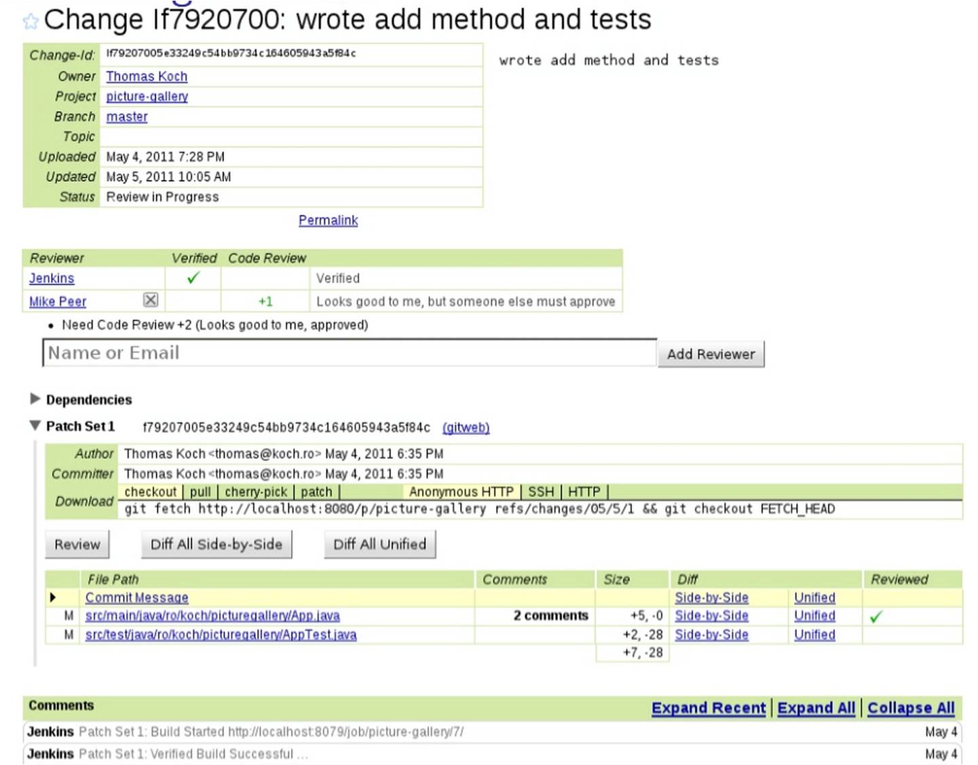The width and height of the screenshot is (978, 765).
Task: Click Expand All comments link
Action: 816,708
